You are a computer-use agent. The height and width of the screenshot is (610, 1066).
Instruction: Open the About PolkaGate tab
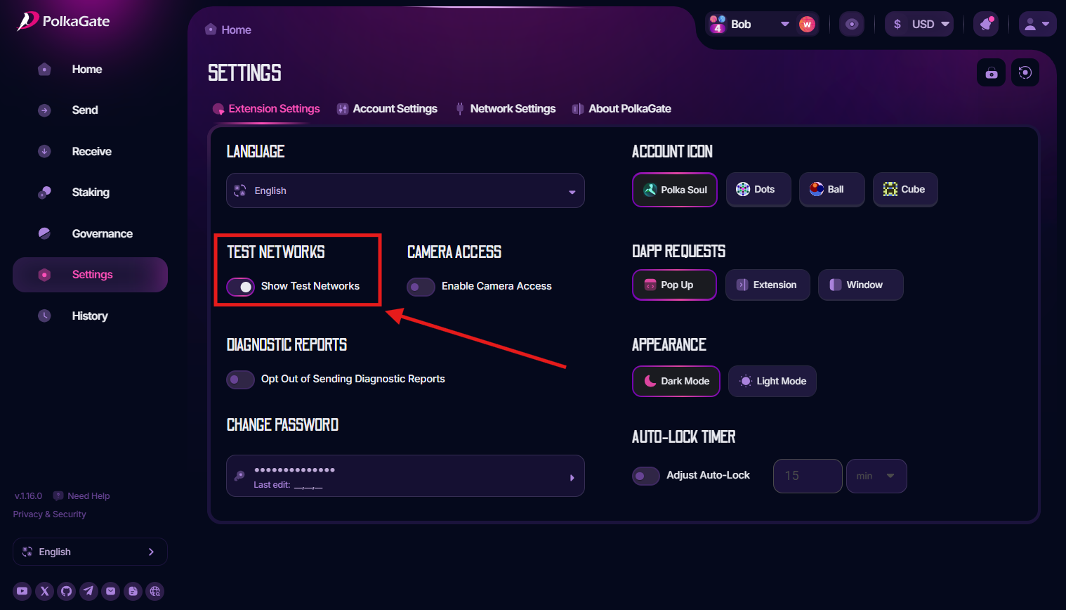click(x=629, y=109)
